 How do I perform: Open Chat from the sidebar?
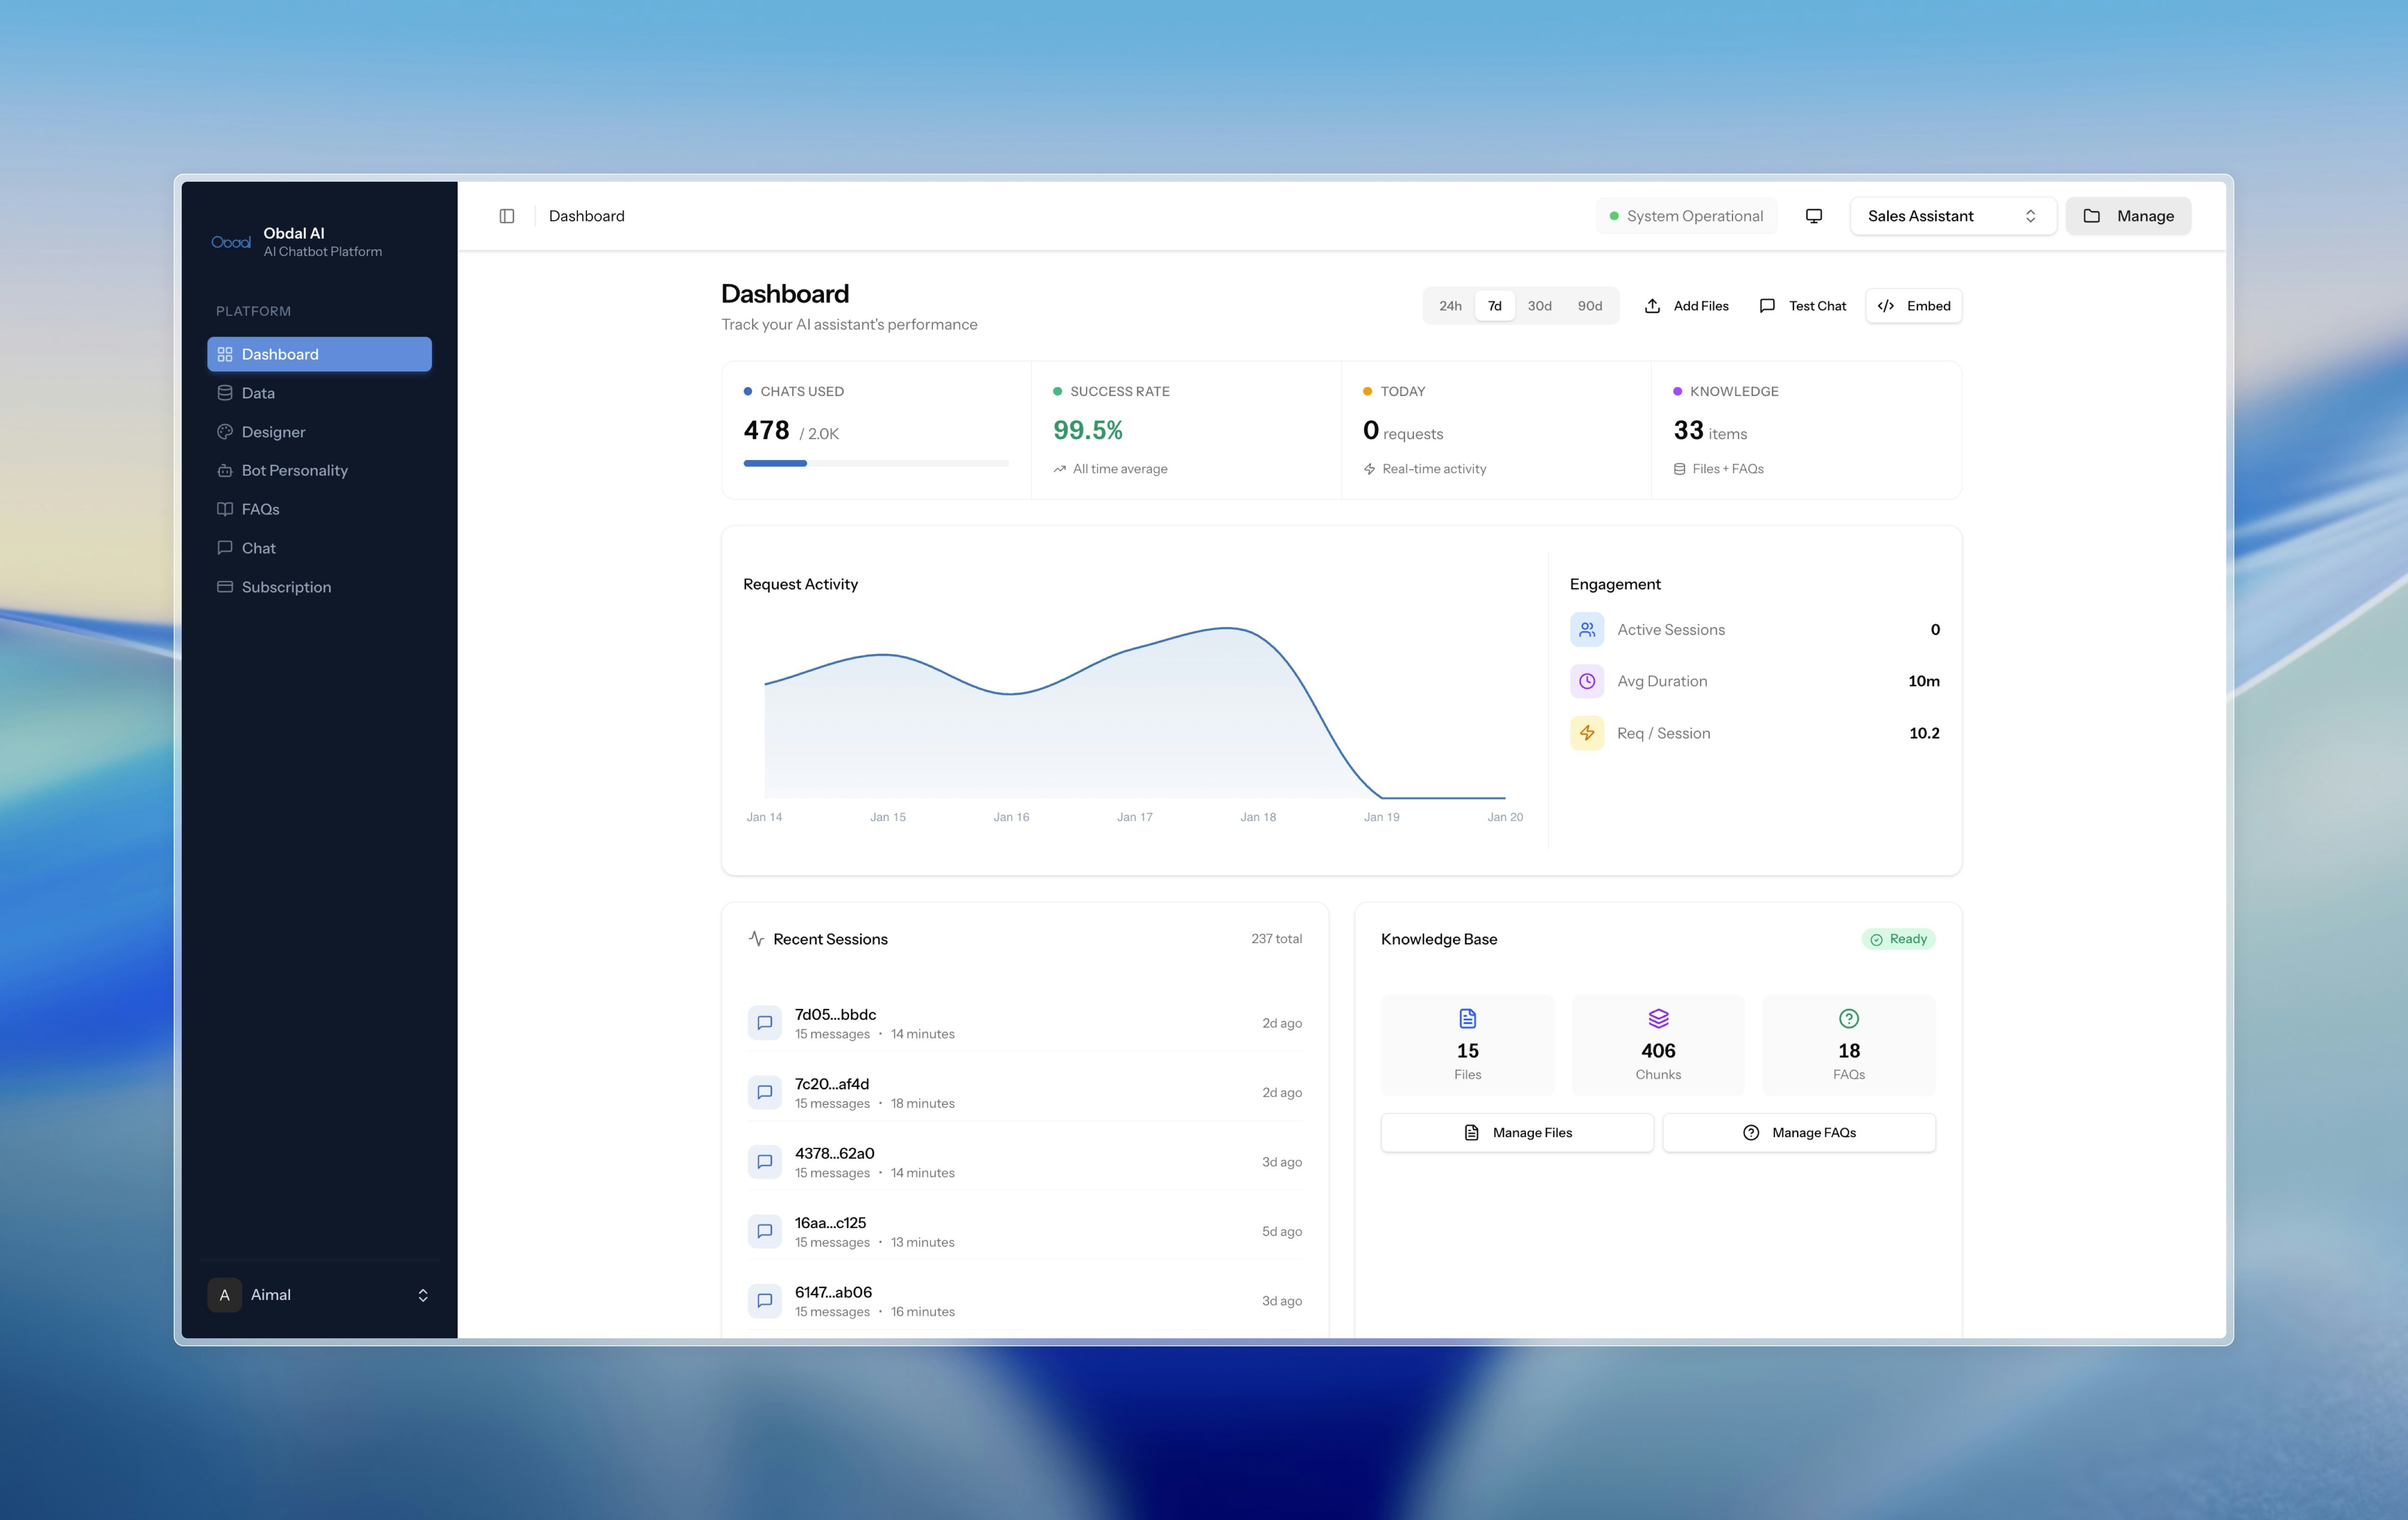(x=319, y=548)
